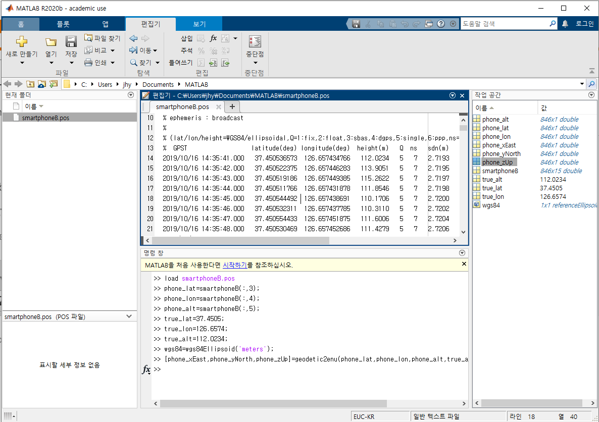
Task: Click the command window horizontal scrollbar
Action: pos(274,403)
